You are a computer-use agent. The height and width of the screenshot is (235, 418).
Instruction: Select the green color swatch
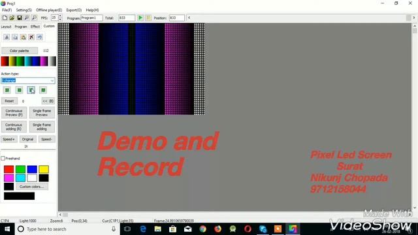tap(20, 169)
